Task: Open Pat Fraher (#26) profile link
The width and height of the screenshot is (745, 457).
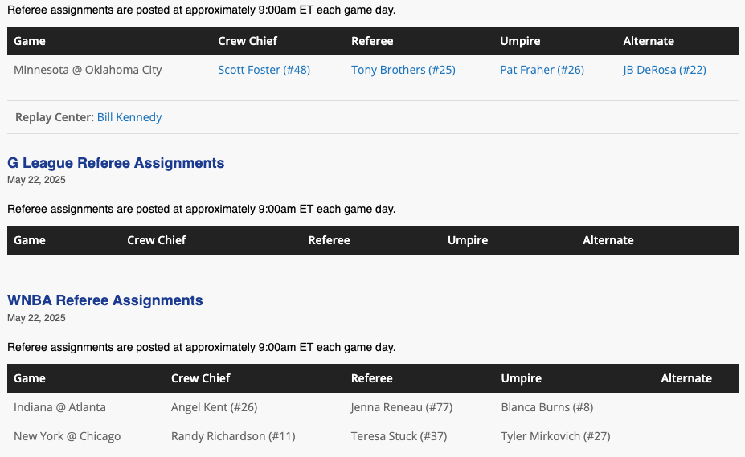Action: pyautogui.click(x=542, y=70)
